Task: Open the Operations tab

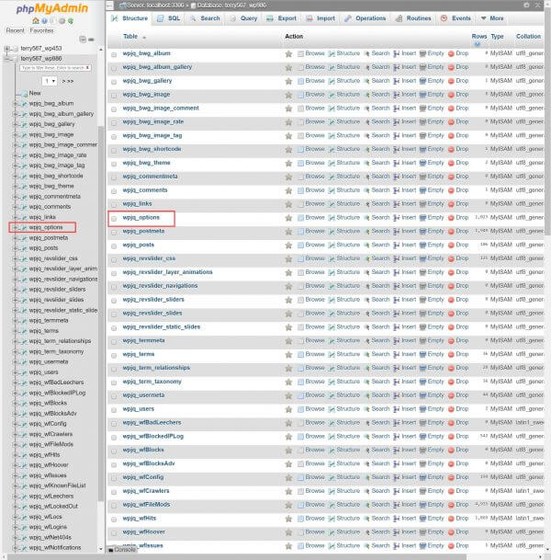Action: 365,18
